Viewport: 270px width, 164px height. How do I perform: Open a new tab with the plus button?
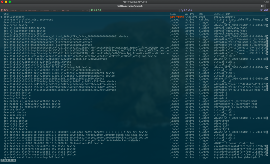coord(267,6)
